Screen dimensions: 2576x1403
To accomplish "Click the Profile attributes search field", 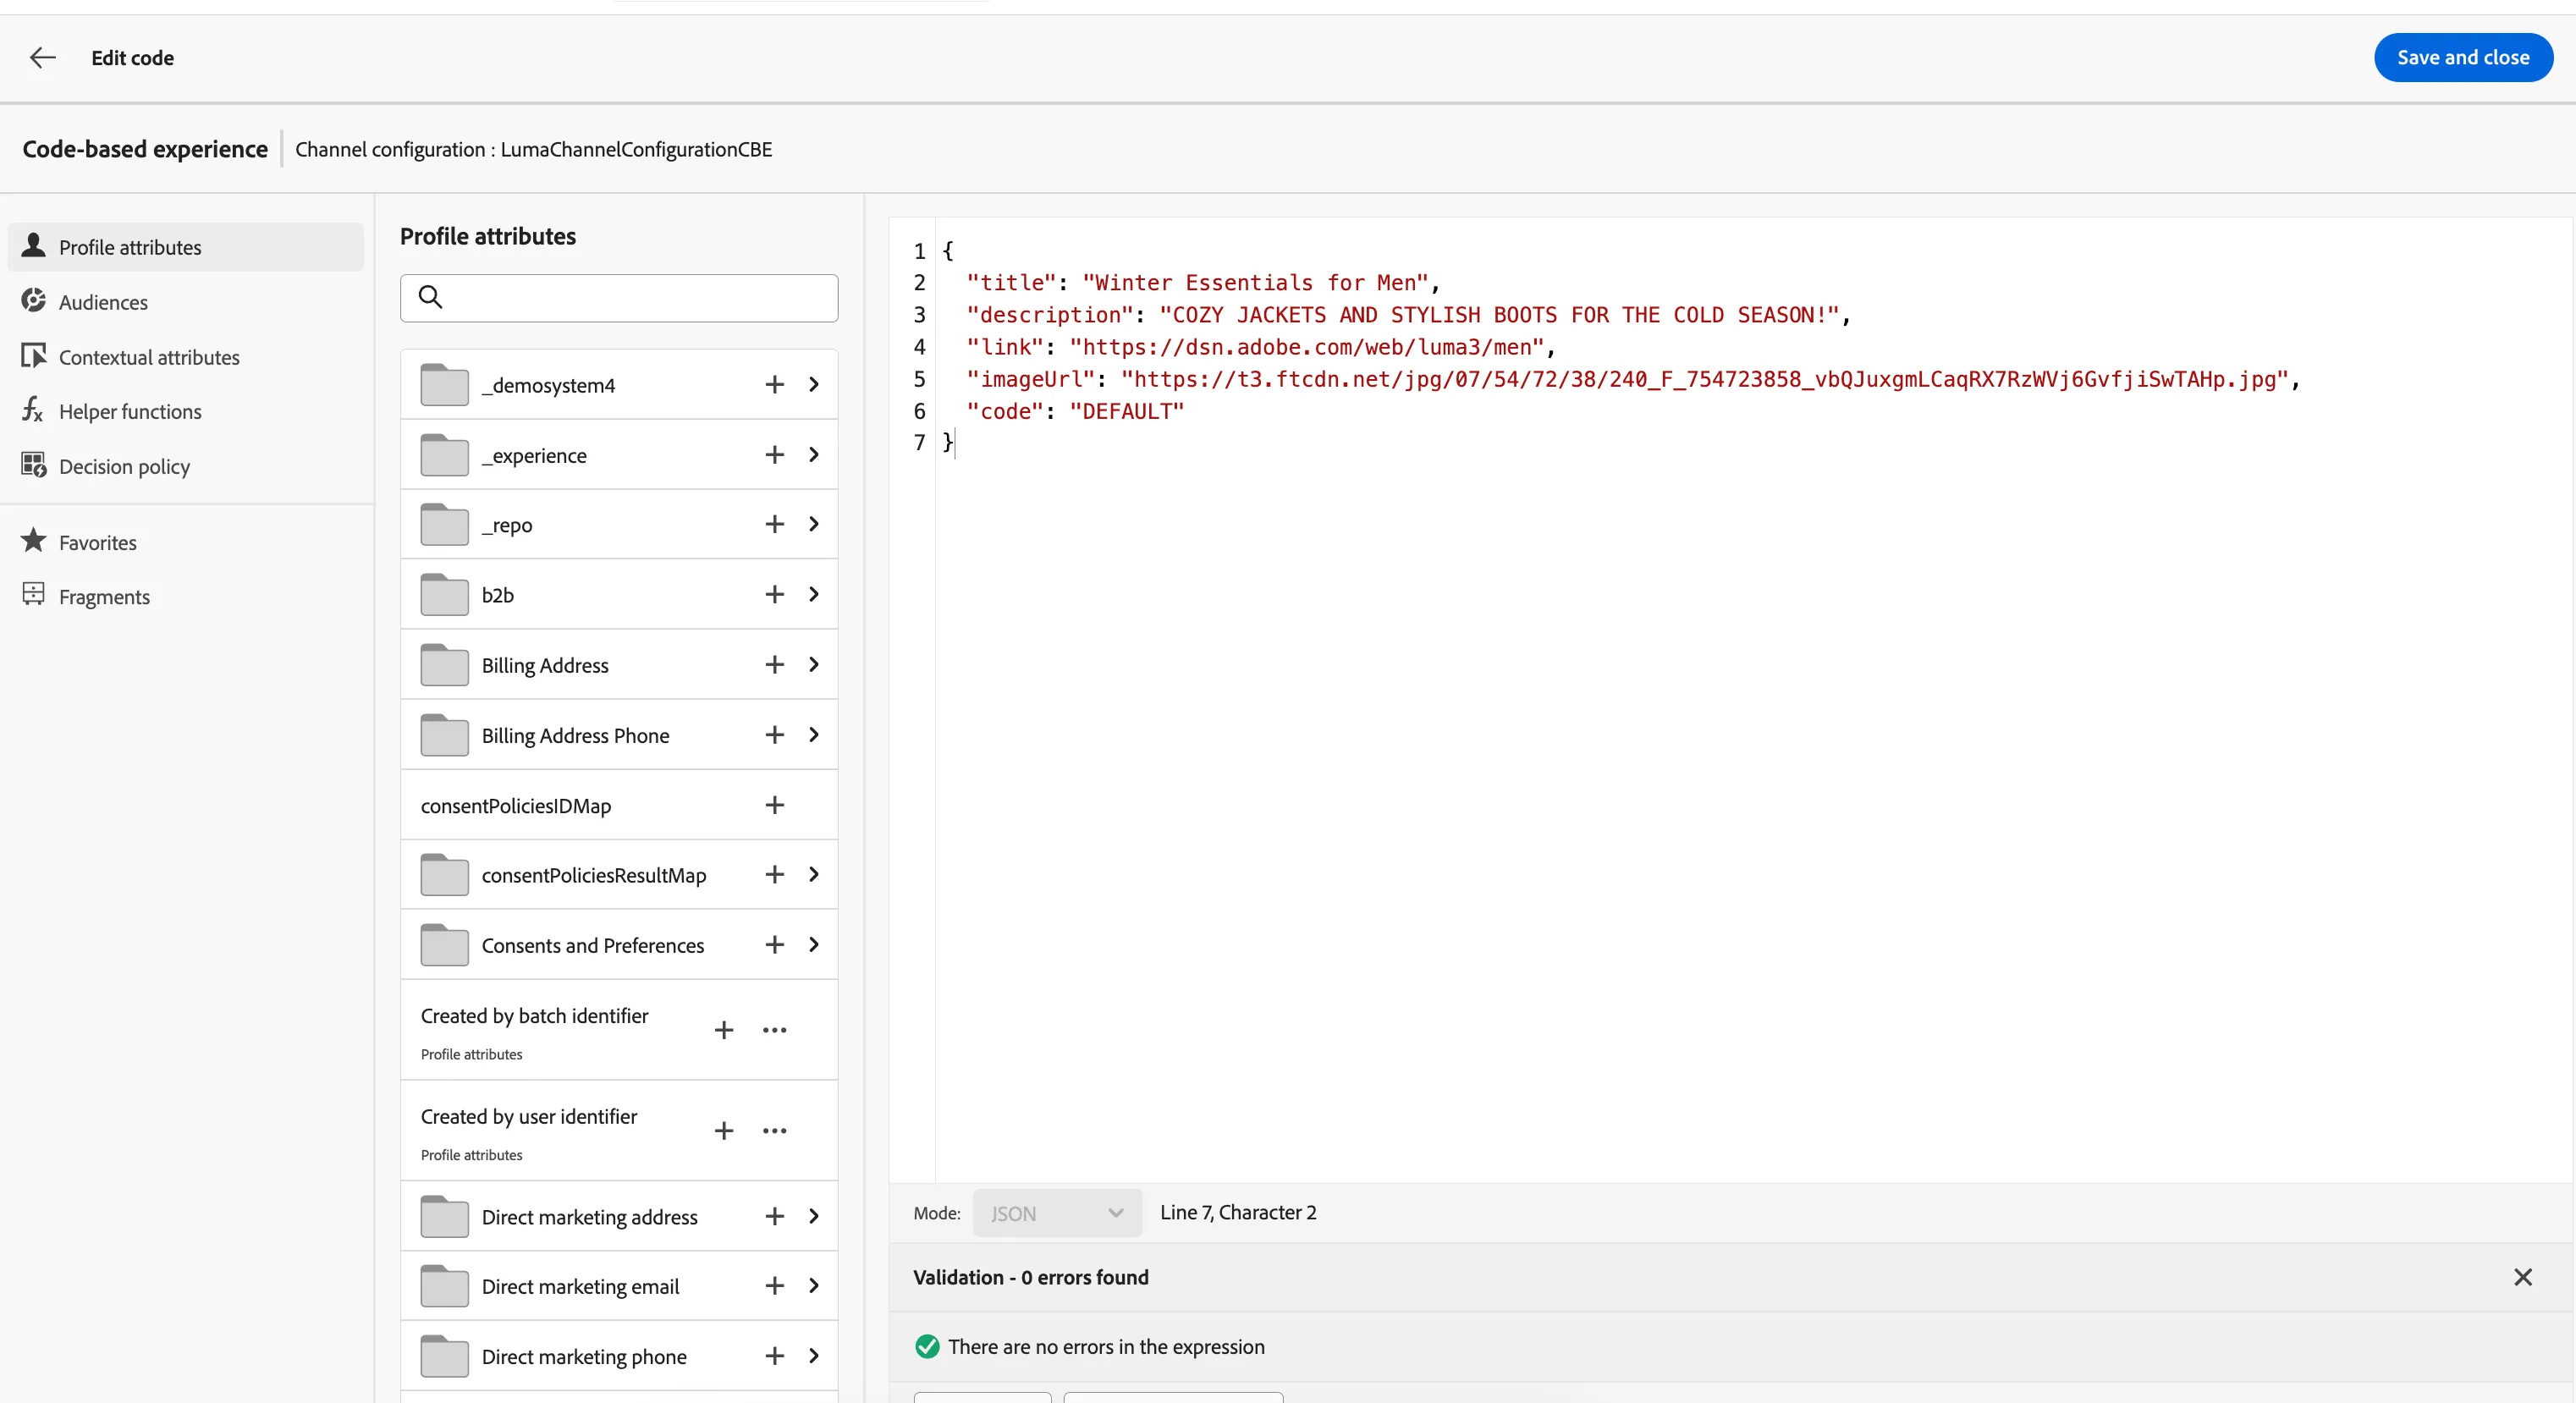I will (x=619, y=297).
